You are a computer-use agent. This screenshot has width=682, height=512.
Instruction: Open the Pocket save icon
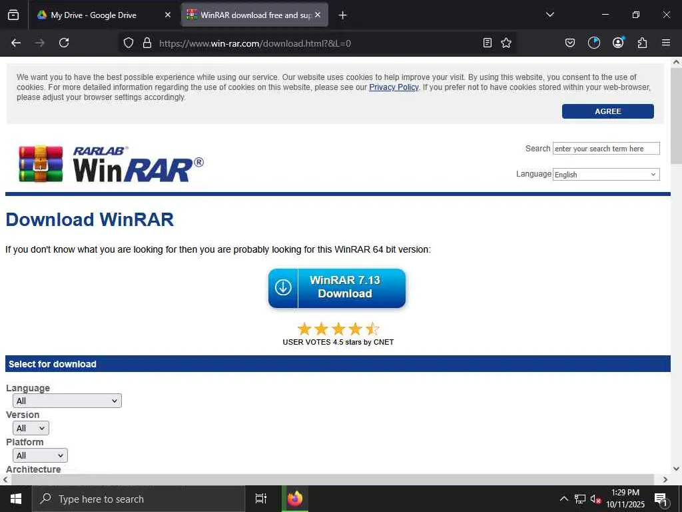570,43
